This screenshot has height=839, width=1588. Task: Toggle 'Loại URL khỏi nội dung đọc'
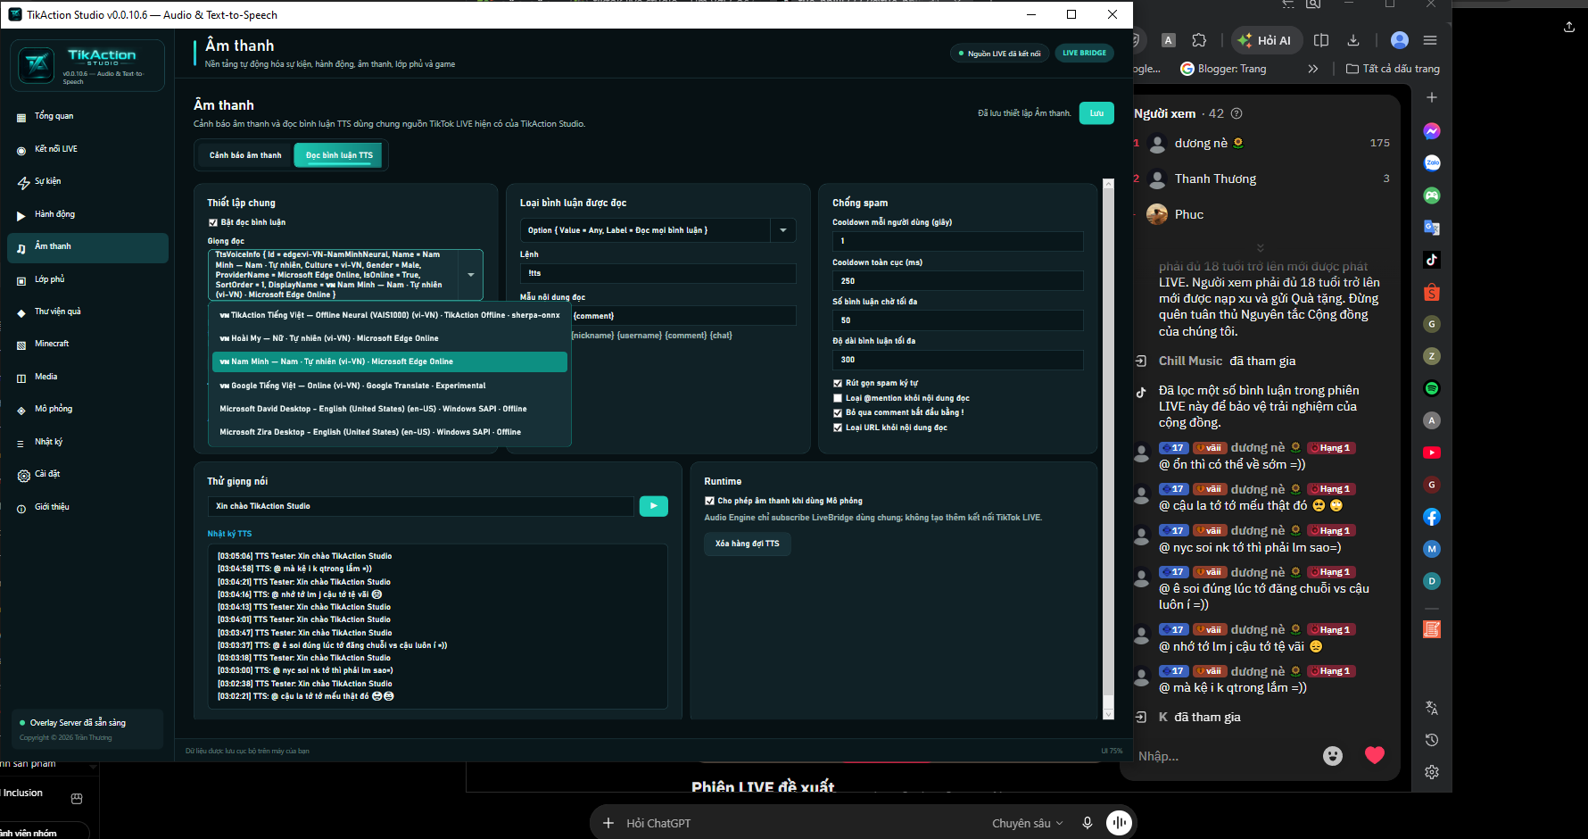[838, 428]
